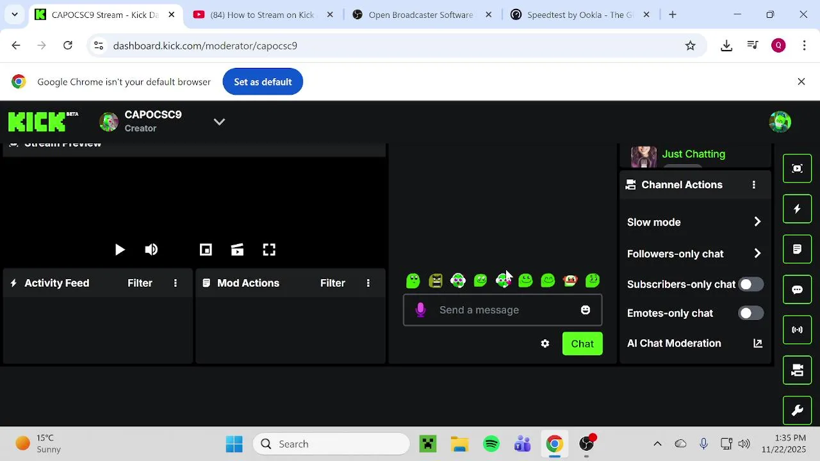Insert the first green wide-eyed blob emote
The image size is (820, 461).
(x=413, y=280)
